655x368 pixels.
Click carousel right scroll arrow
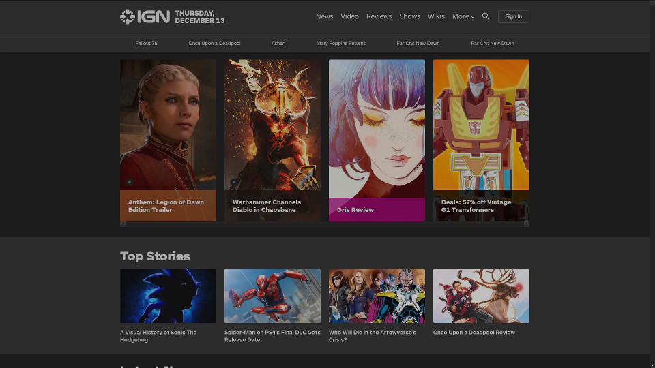[x=527, y=224]
